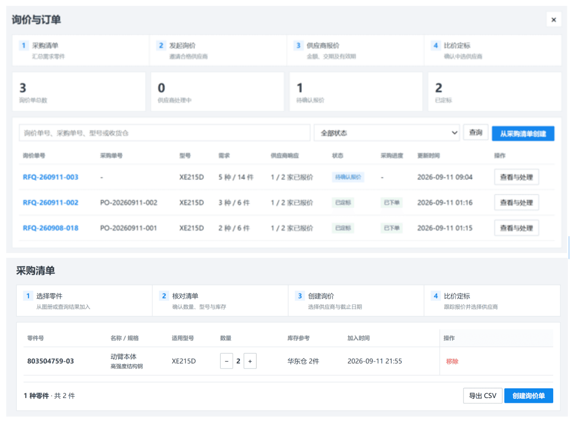Select step 1 选择零件 in 采购清单
The image size is (580, 427).
click(84, 301)
